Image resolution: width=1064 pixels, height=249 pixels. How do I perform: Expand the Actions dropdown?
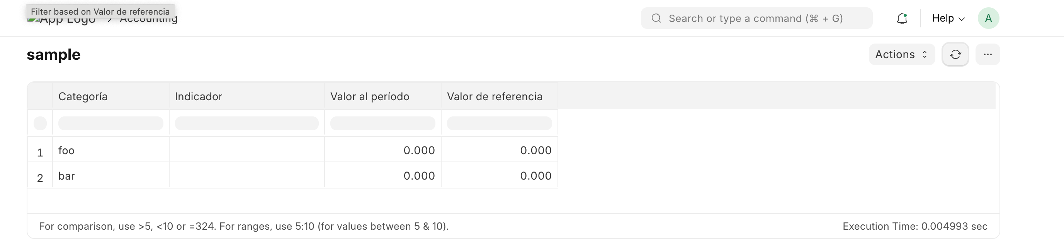coord(902,54)
